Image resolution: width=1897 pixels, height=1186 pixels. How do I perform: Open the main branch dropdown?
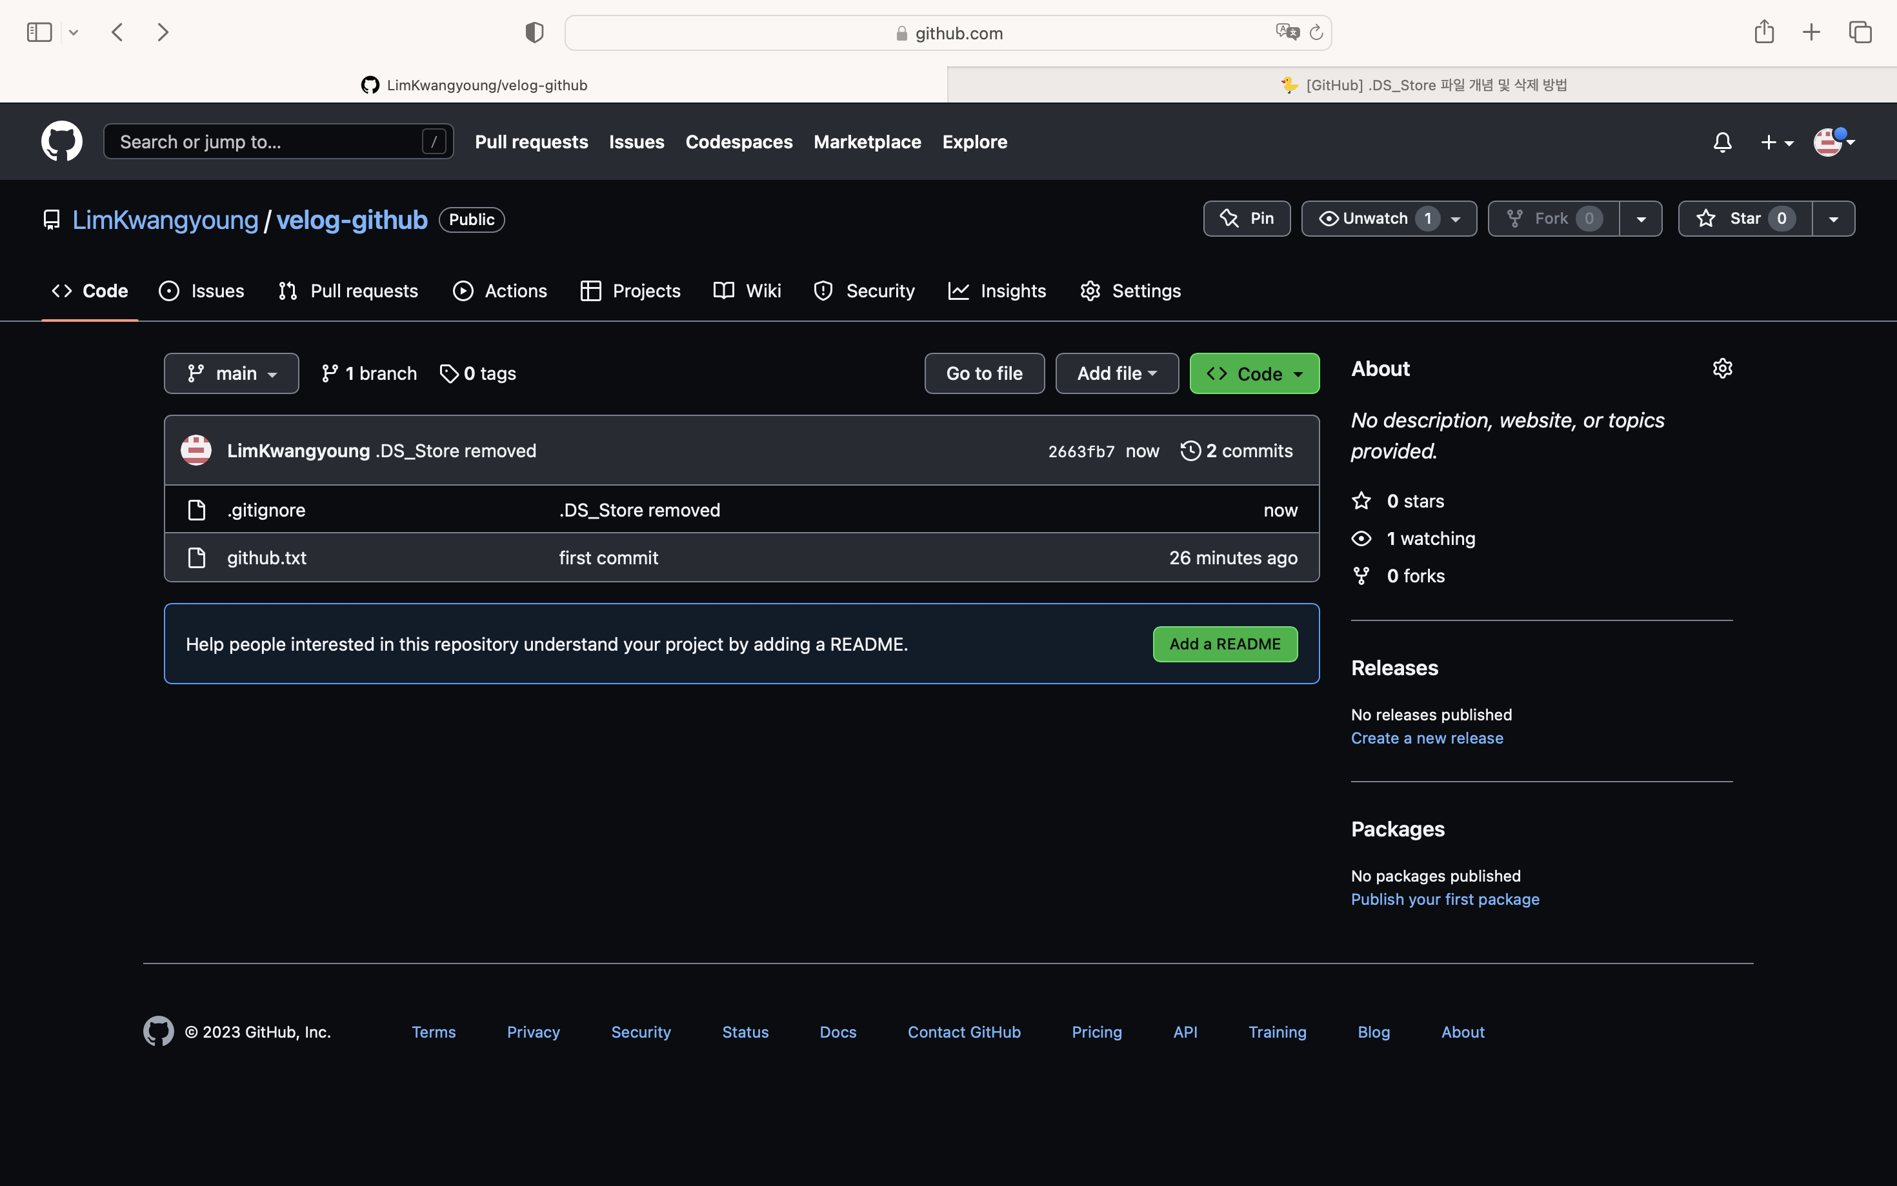tap(232, 373)
